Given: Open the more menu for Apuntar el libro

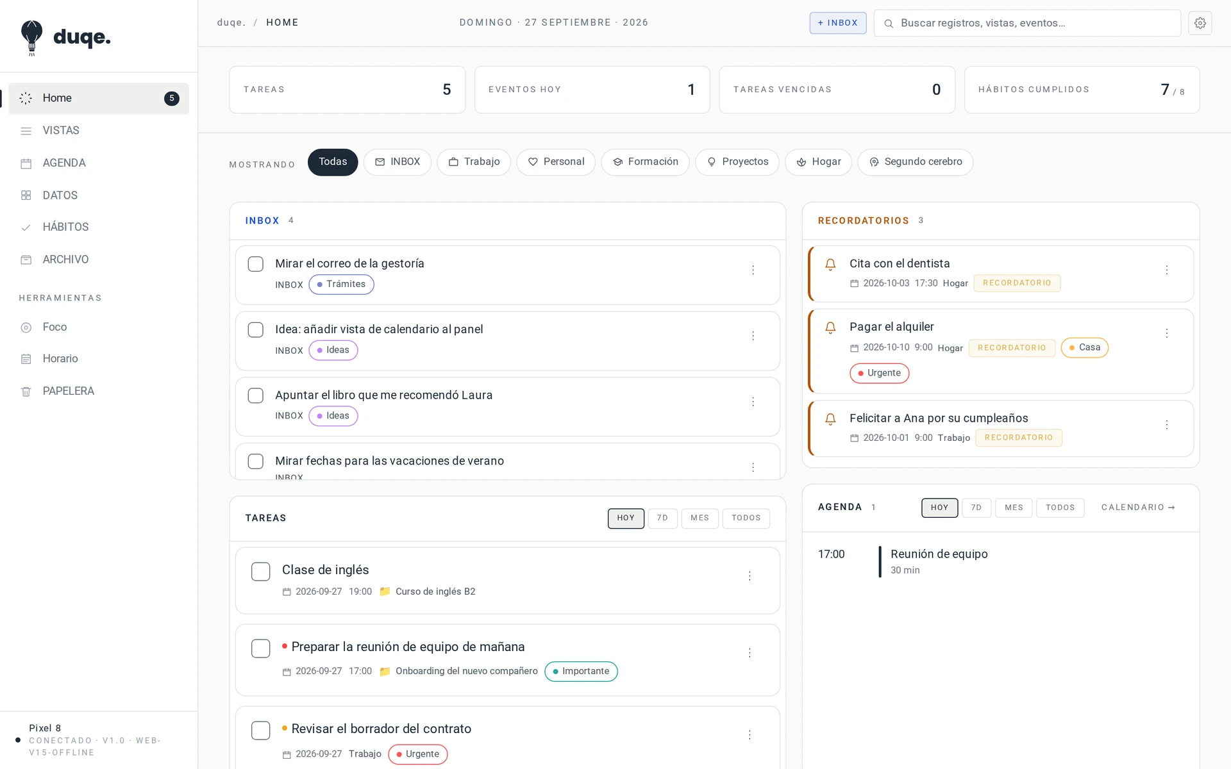Looking at the screenshot, I should click(753, 402).
